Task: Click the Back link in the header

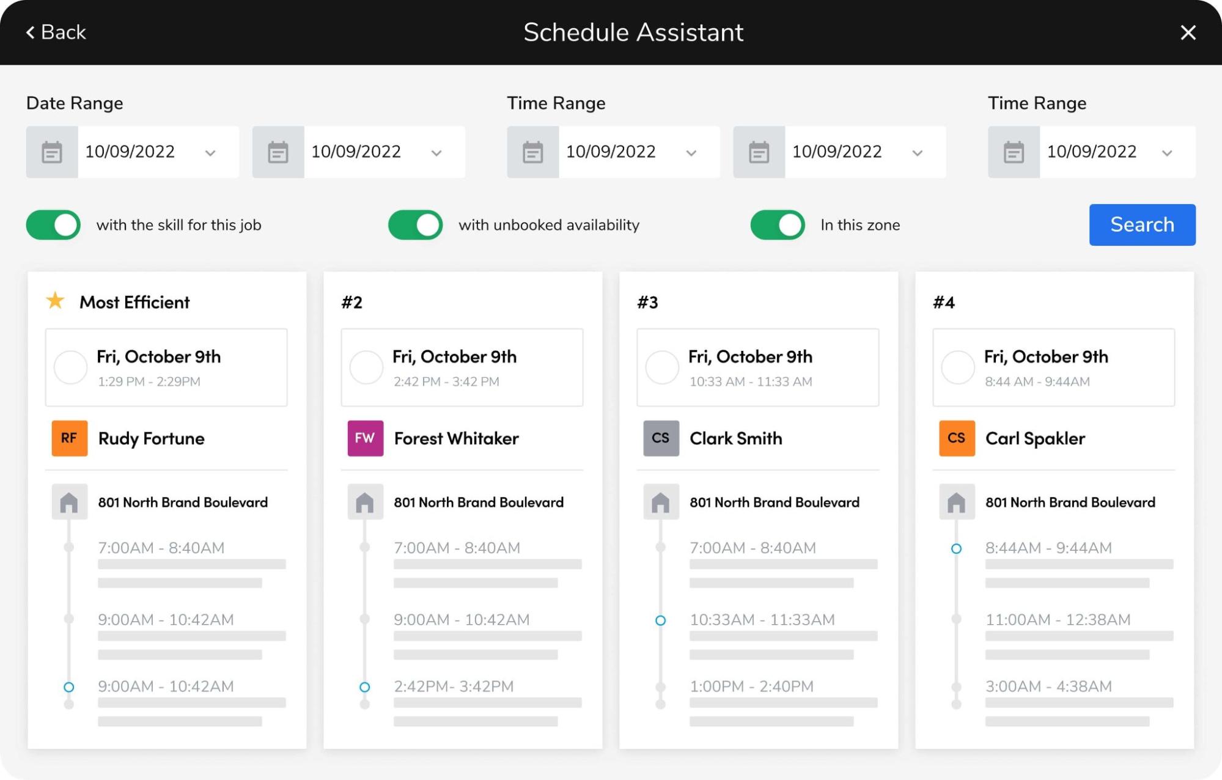Action: coord(56,32)
